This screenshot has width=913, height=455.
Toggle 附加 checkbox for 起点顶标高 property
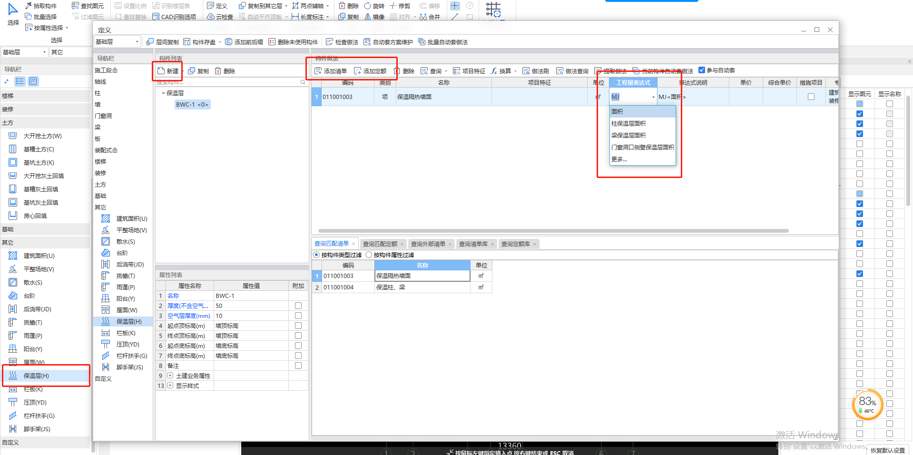click(298, 326)
